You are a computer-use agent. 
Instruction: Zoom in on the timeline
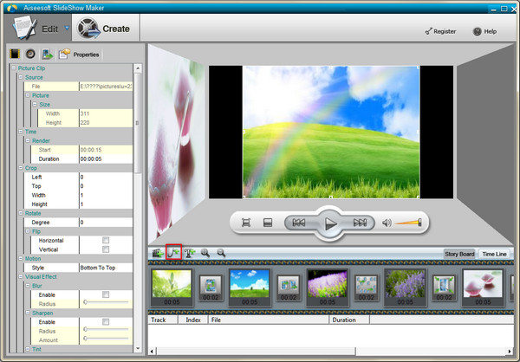coord(205,253)
